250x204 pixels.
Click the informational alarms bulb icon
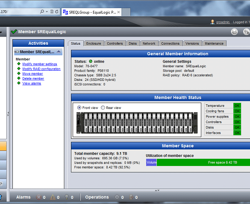click(67, 197)
